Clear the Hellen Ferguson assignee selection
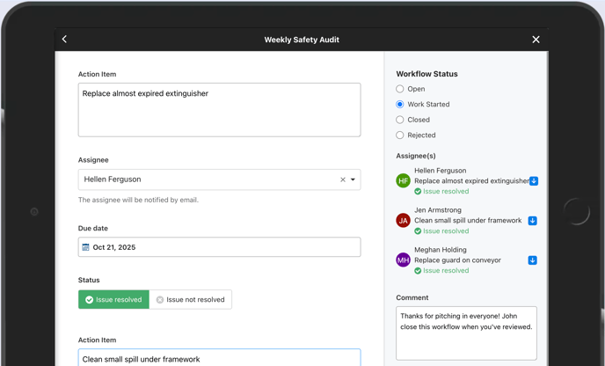This screenshot has width=605, height=366. (343, 179)
